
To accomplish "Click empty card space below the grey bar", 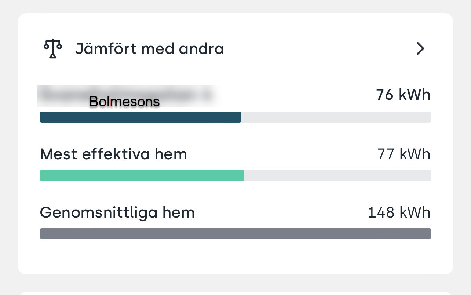I will [x=235, y=257].
